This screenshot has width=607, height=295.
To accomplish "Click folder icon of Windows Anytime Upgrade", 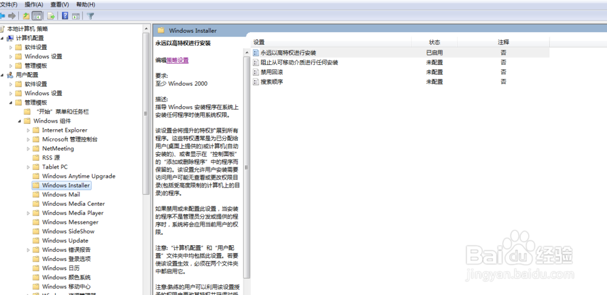I will [x=36, y=176].
